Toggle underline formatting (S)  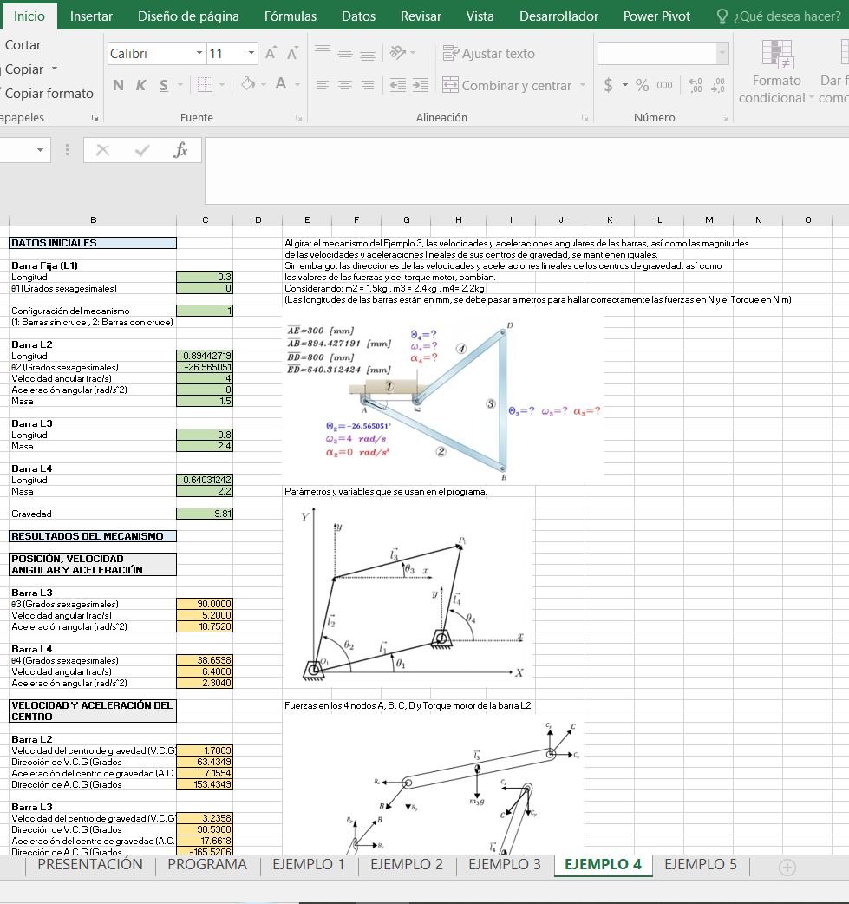tap(164, 85)
